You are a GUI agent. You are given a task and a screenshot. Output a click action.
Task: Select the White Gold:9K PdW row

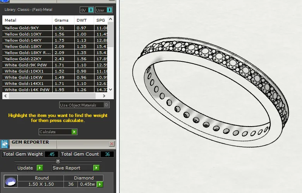55,65
